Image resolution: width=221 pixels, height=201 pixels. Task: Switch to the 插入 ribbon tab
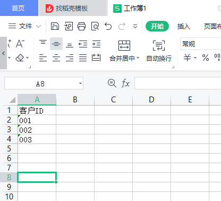click(x=184, y=27)
